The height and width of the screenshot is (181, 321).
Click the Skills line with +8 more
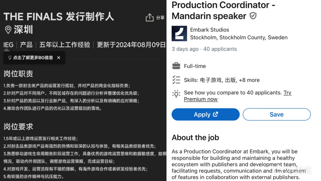point(222,80)
